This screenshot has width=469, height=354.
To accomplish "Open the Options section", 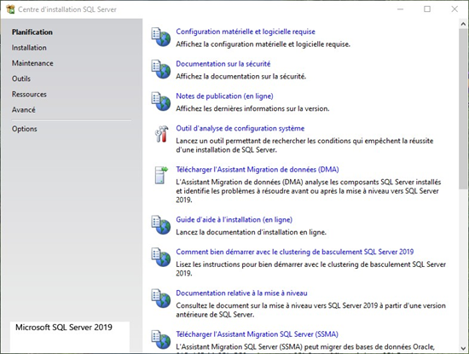I will click(x=24, y=129).
